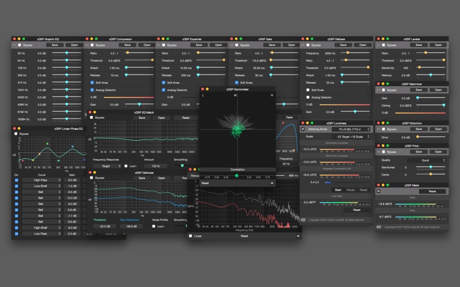Screen dimensions: 460x287
Task: Collapse the Leveler panel with its header arrow
Action: click(x=378, y=45)
